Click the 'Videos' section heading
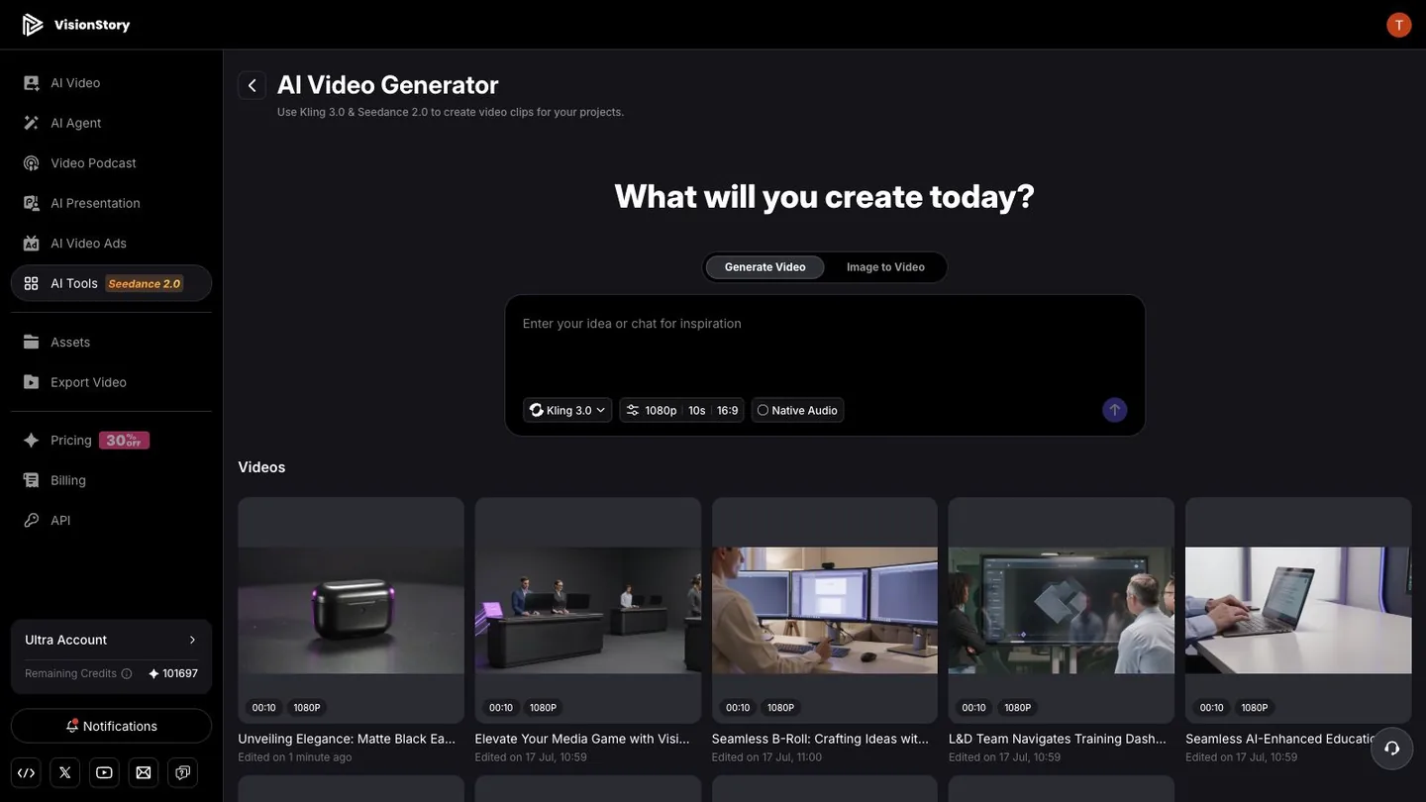The image size is (1426, 802). click(261, 467)
